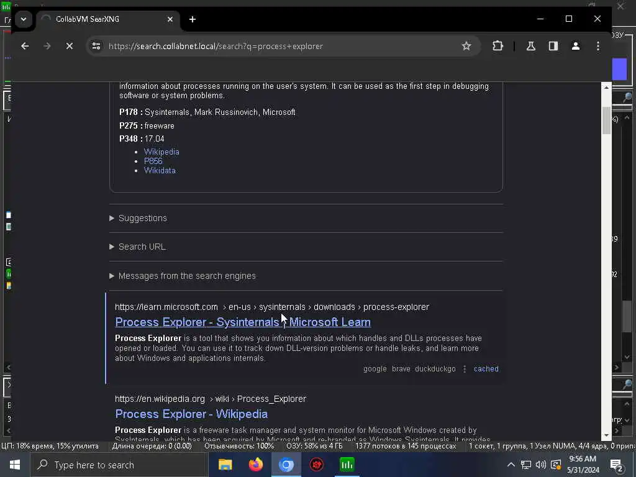Open a new browser tab

click(193, 19)
